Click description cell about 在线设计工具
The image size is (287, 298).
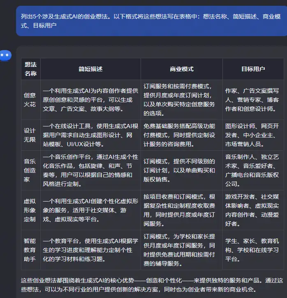90,135
